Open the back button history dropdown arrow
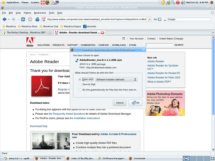 9,19
